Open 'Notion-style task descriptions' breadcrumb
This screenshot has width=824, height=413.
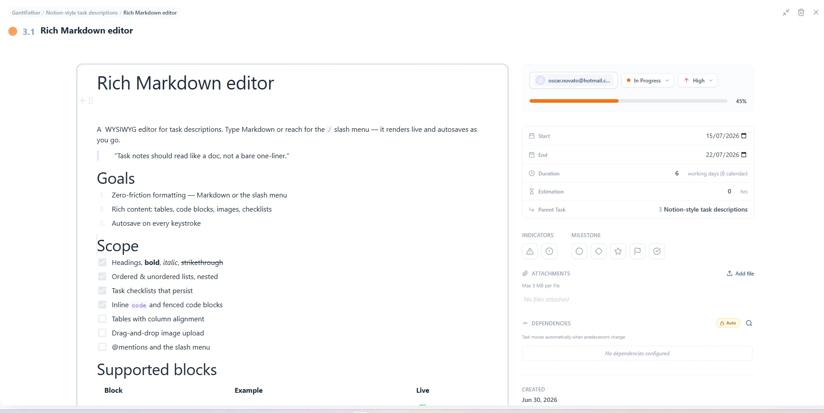pyautogui.click(x=82, y=13)
